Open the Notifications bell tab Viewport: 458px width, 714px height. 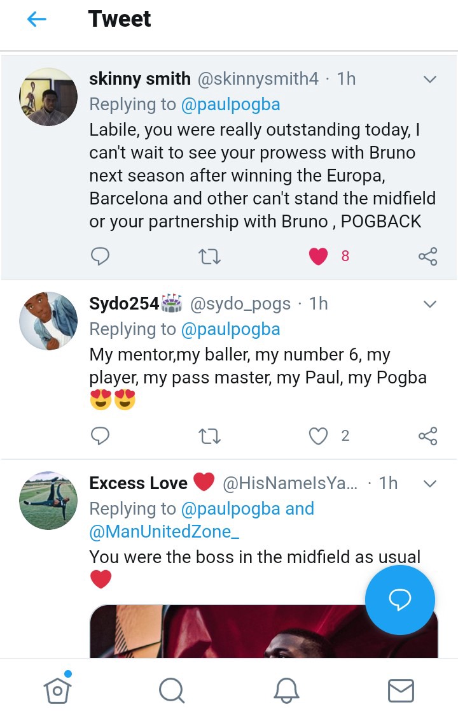point(286,690)
